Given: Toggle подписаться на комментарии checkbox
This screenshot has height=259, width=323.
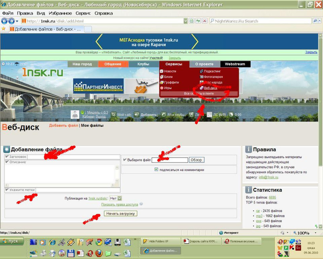Looking at the screenshot, I should click(x=156, y=170).
